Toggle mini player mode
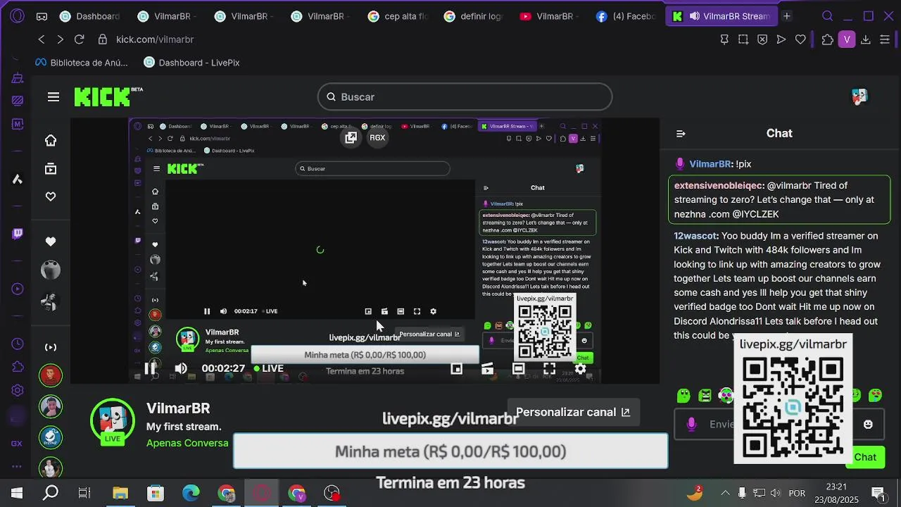Image resolution: width=901 pixels, height=507 pixels. coord(456,368)
